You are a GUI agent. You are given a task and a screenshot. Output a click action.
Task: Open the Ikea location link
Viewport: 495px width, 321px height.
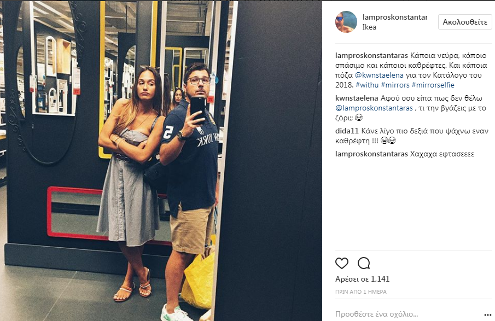tap(369, 27)
